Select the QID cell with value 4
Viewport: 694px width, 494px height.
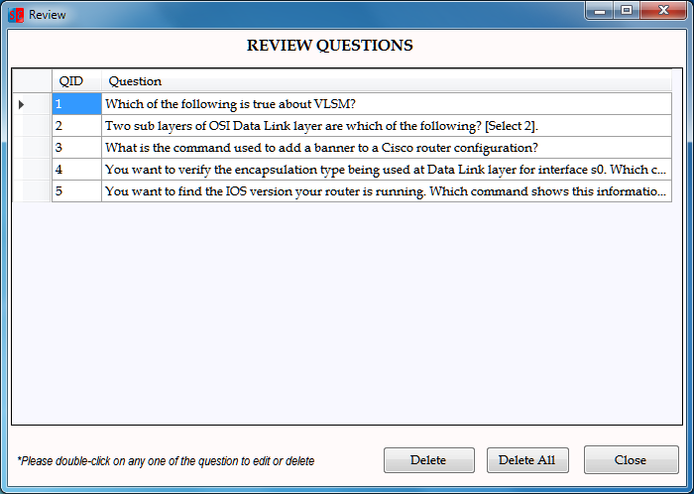point(76,169)
